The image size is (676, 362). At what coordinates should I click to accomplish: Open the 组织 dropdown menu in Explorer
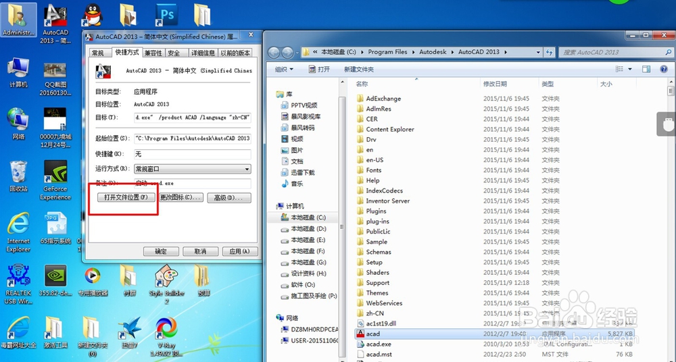click(x=284, y=70)
